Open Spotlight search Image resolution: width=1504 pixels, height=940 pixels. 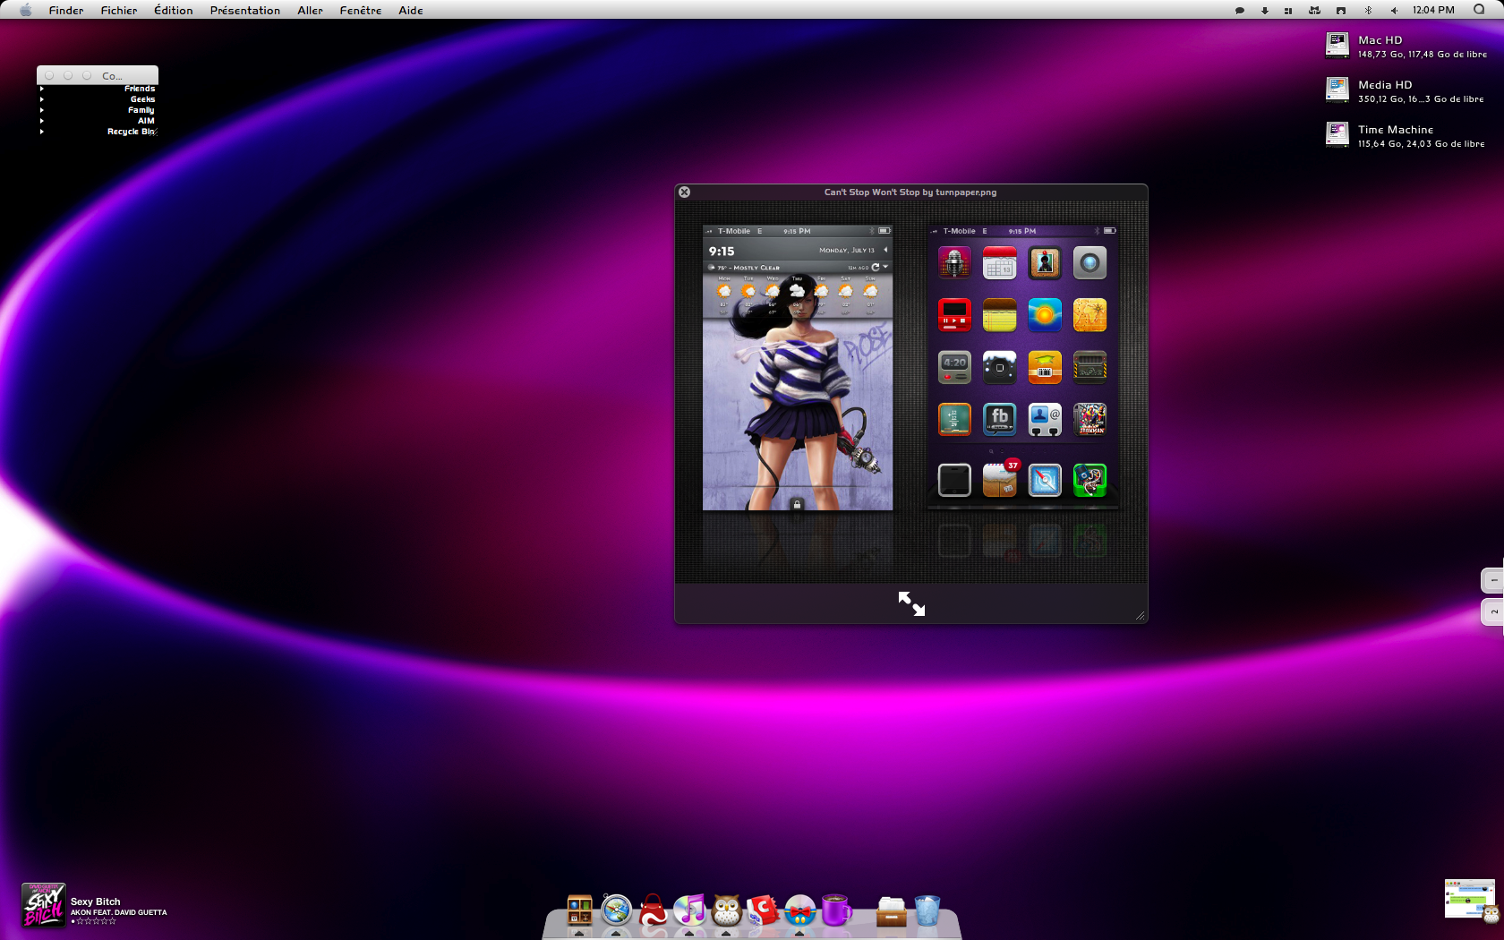pos(1479,10)
